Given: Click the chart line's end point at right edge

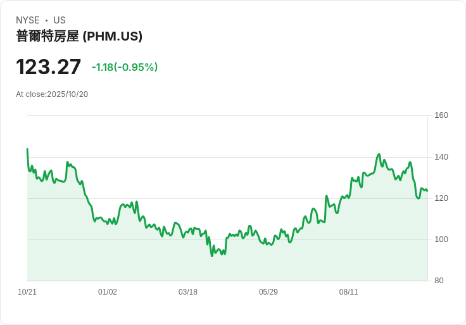Looking at the screenshot, I should coord(427,191).
